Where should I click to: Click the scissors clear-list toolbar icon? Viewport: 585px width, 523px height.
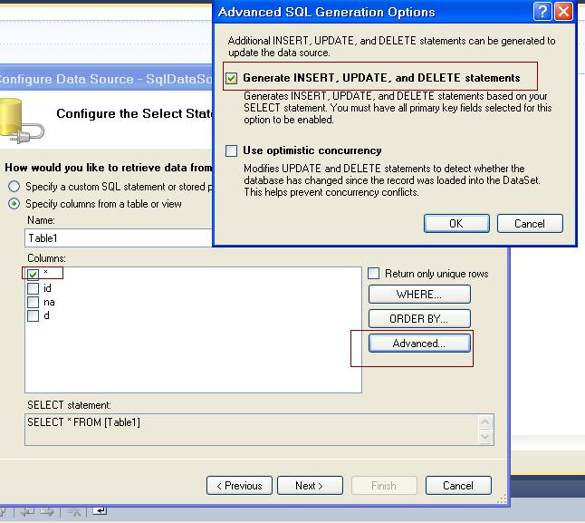tap(74, 511)
